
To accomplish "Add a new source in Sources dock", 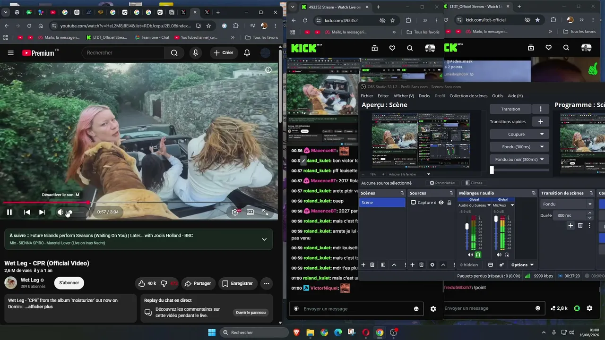I will coord(412,265).
